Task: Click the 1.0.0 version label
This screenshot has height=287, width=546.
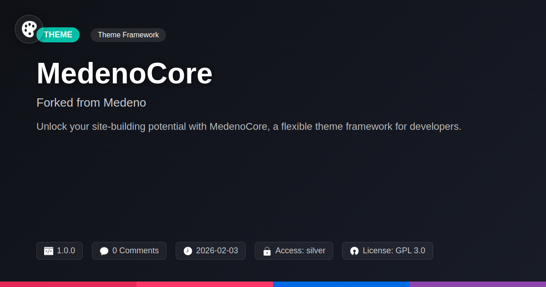Action: pos(66,251)
